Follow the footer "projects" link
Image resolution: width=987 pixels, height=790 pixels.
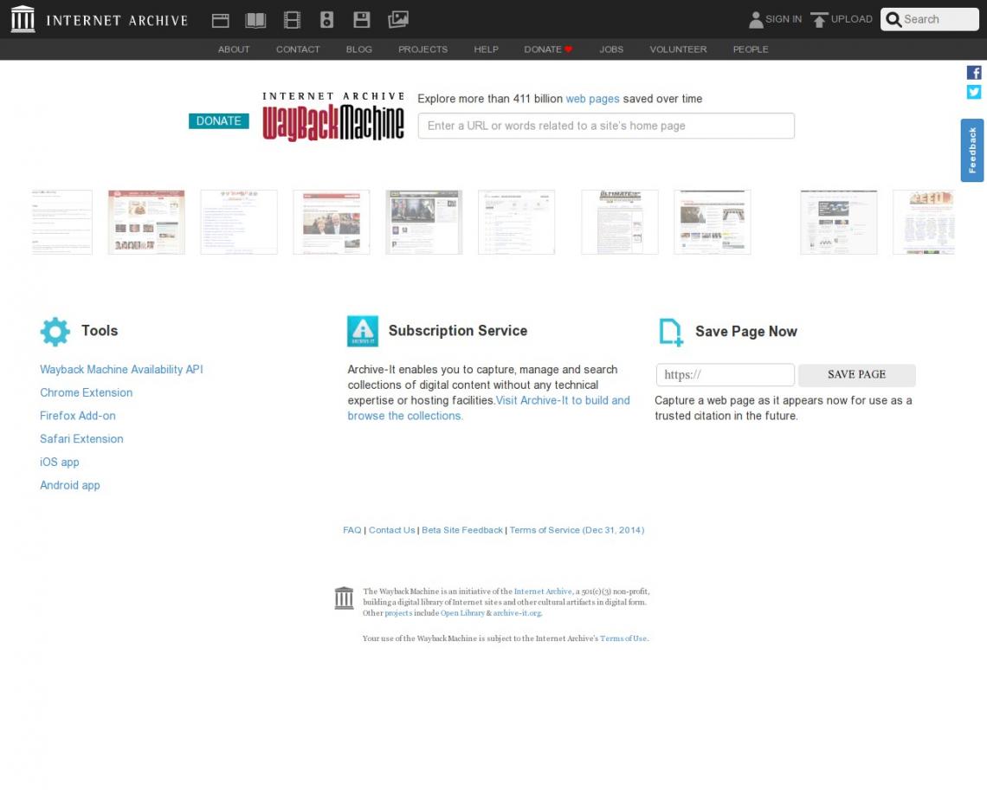(398, 613)
